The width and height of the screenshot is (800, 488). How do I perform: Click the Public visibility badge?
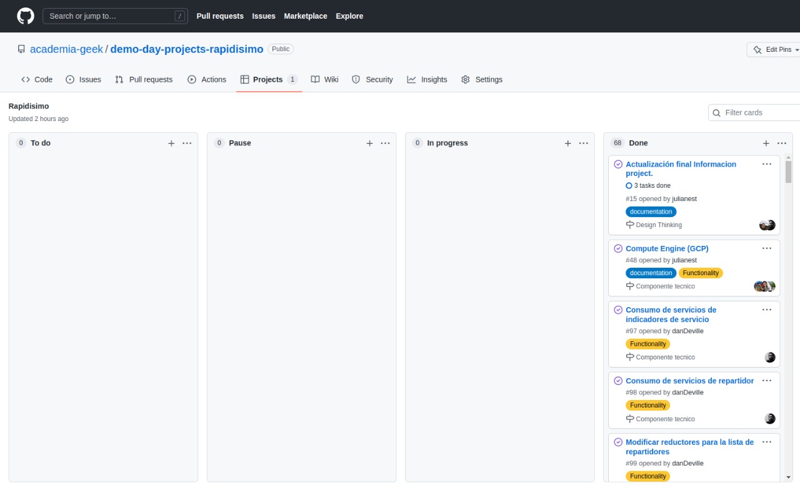pyautogui.click(x=281, y=49)
